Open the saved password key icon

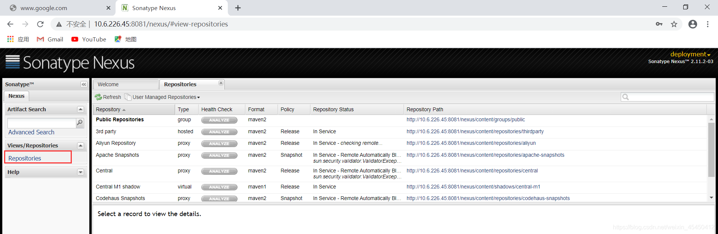[659, 24]
